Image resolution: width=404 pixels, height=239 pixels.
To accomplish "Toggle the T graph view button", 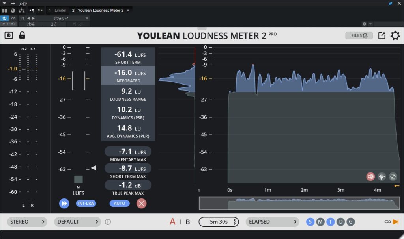I will (330, 222).
